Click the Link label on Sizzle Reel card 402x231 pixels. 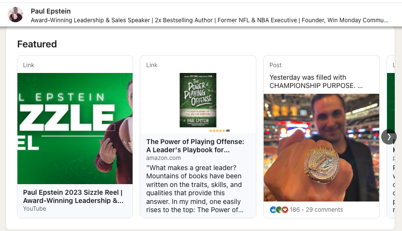point(29,65)
